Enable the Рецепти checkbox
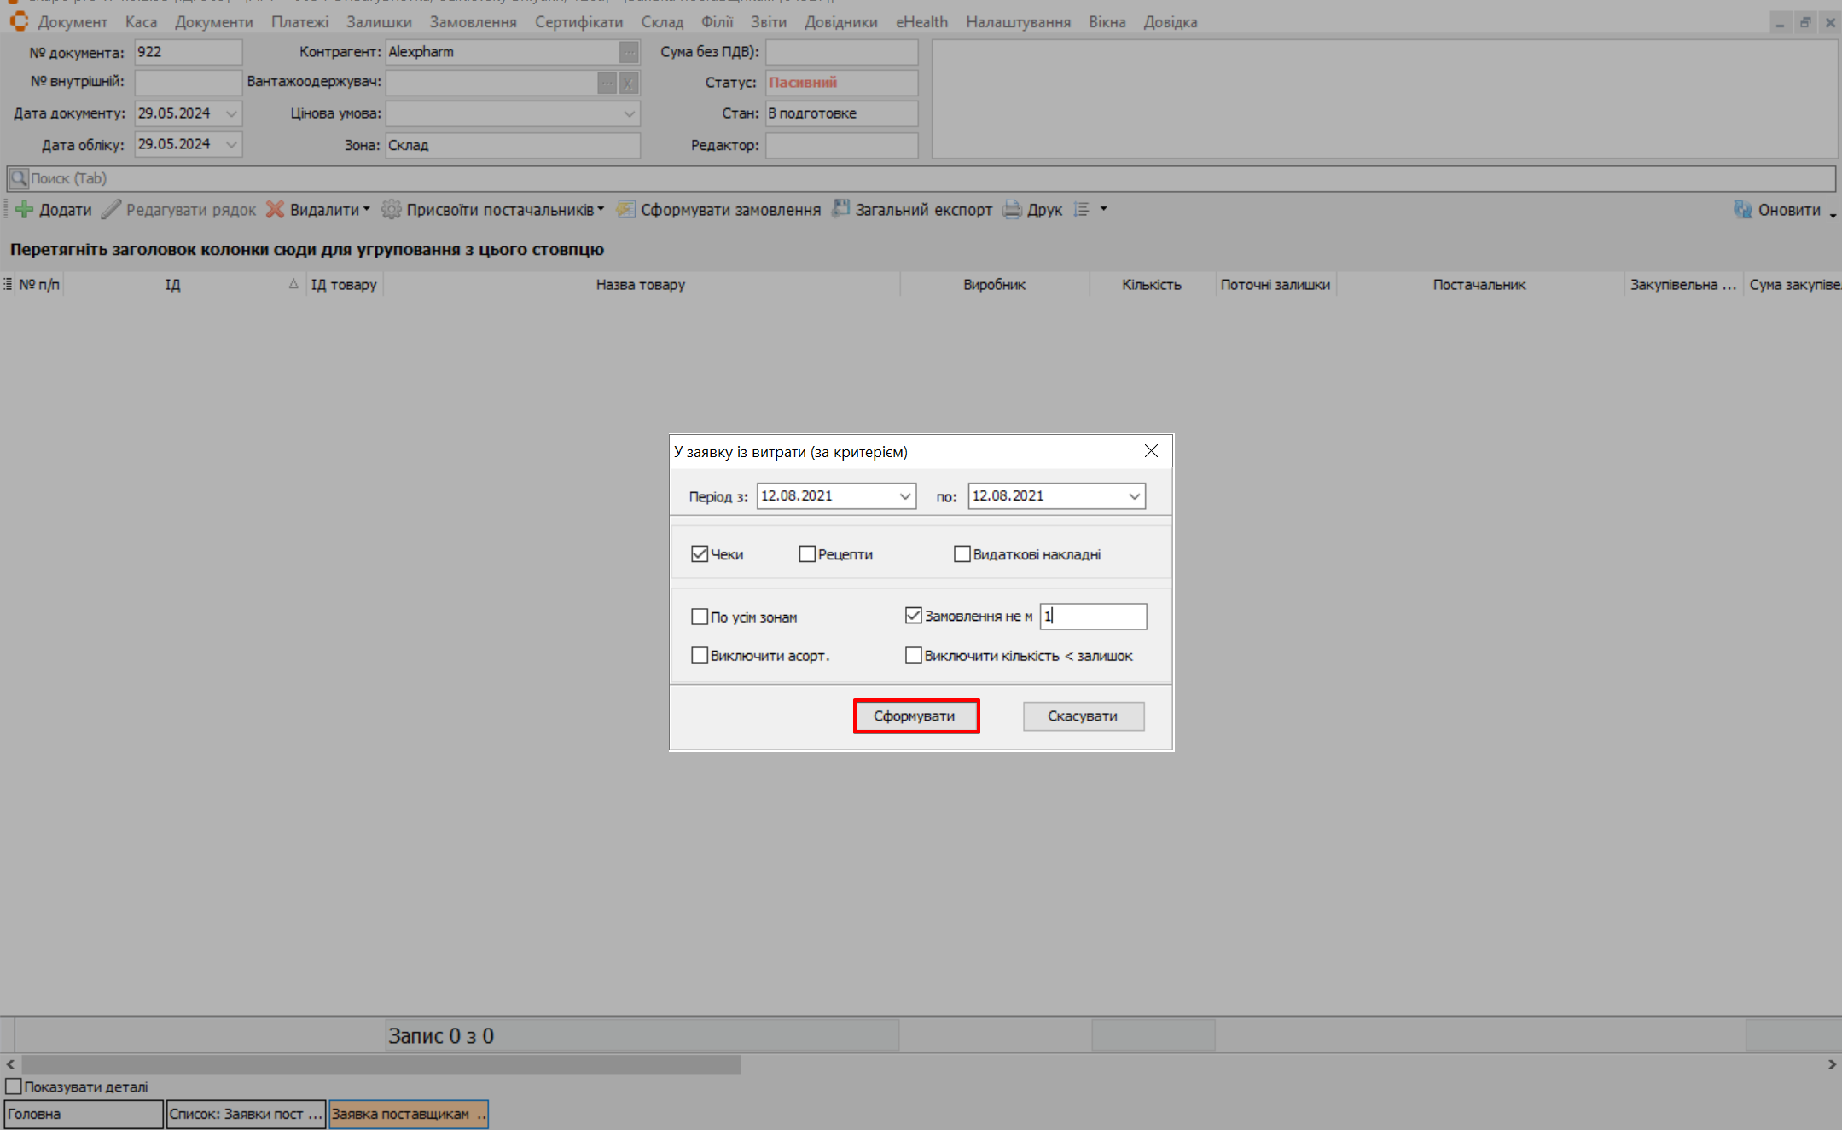1842x1130 pixels. pyautogui.click(x=807, y=554)
